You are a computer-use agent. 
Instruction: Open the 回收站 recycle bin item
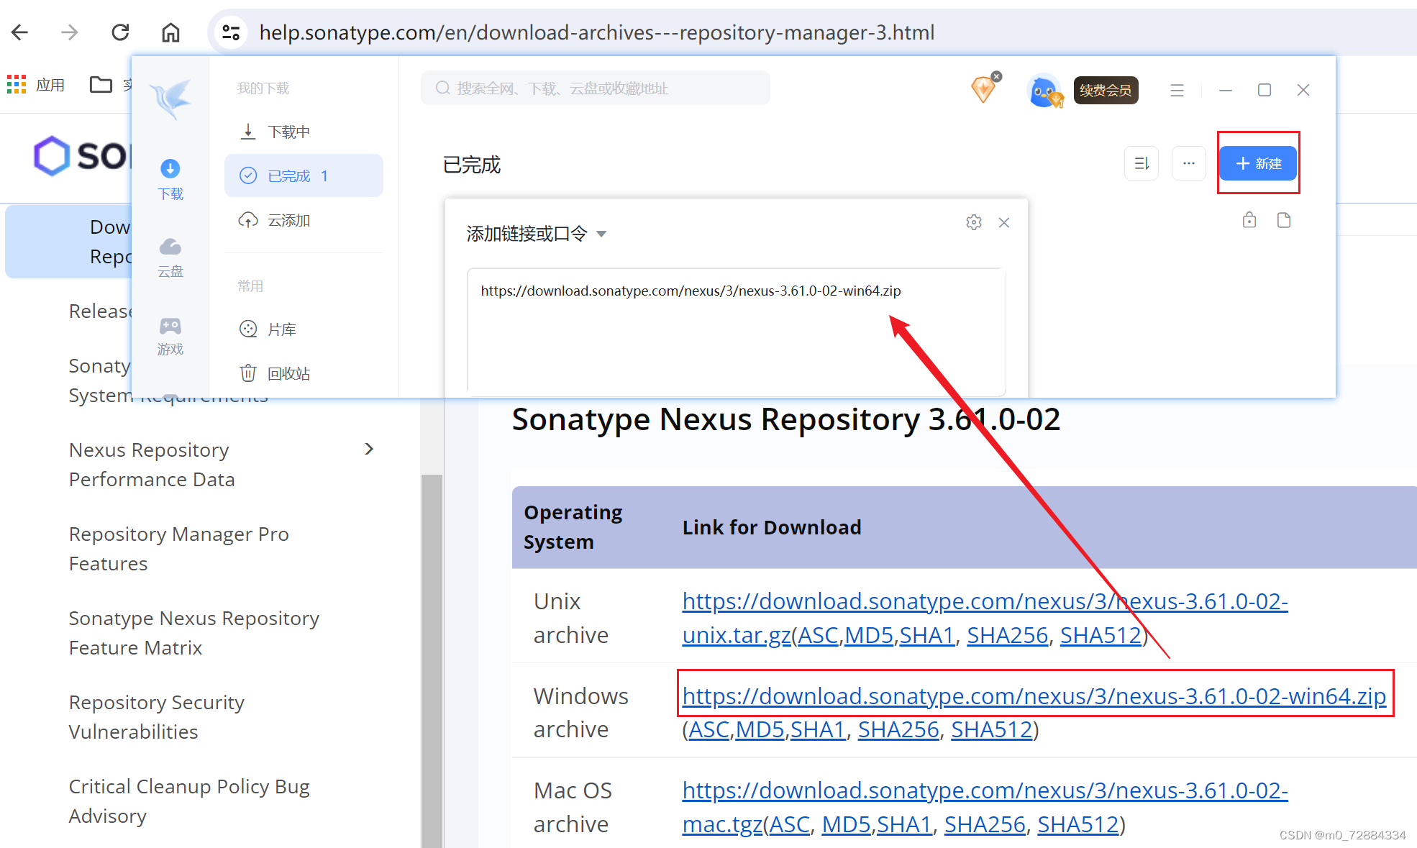pos(288,373)
